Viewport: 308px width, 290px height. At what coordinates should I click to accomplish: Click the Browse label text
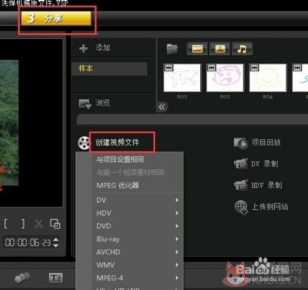(102, 103)
